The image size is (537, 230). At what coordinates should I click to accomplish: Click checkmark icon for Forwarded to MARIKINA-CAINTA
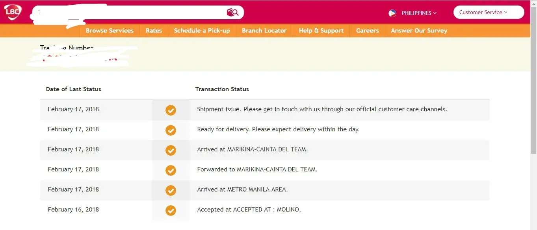coord(171,170)
